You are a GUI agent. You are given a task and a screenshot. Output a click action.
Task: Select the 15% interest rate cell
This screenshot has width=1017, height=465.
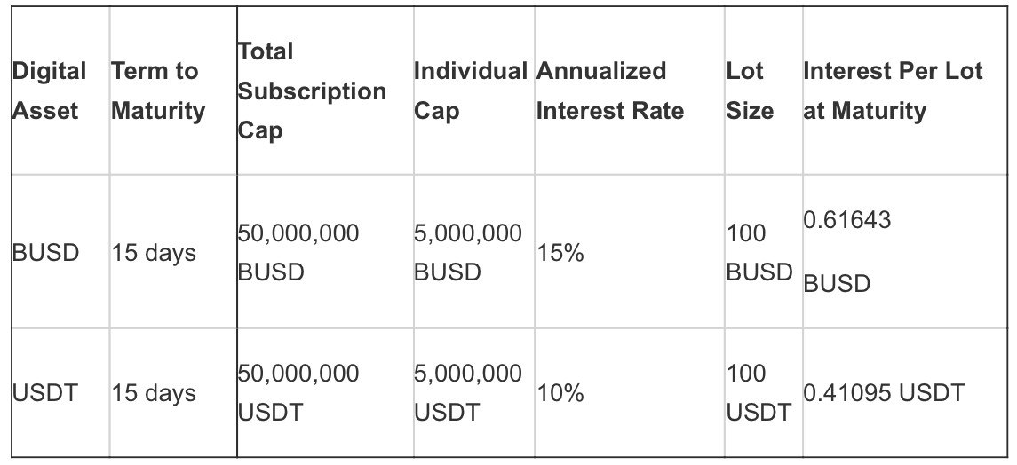click(560, 252)
